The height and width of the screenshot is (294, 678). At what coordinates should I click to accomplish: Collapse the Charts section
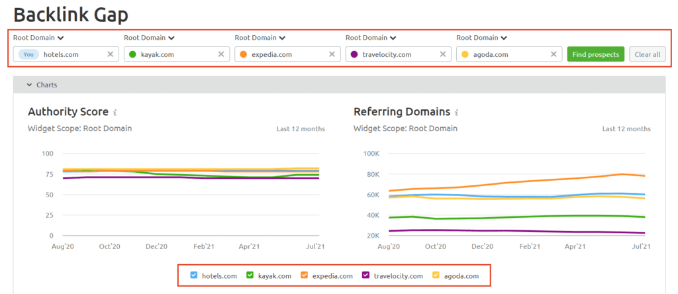click(42, 85)
